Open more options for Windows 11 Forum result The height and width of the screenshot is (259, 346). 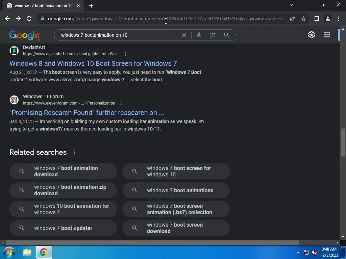121,103
